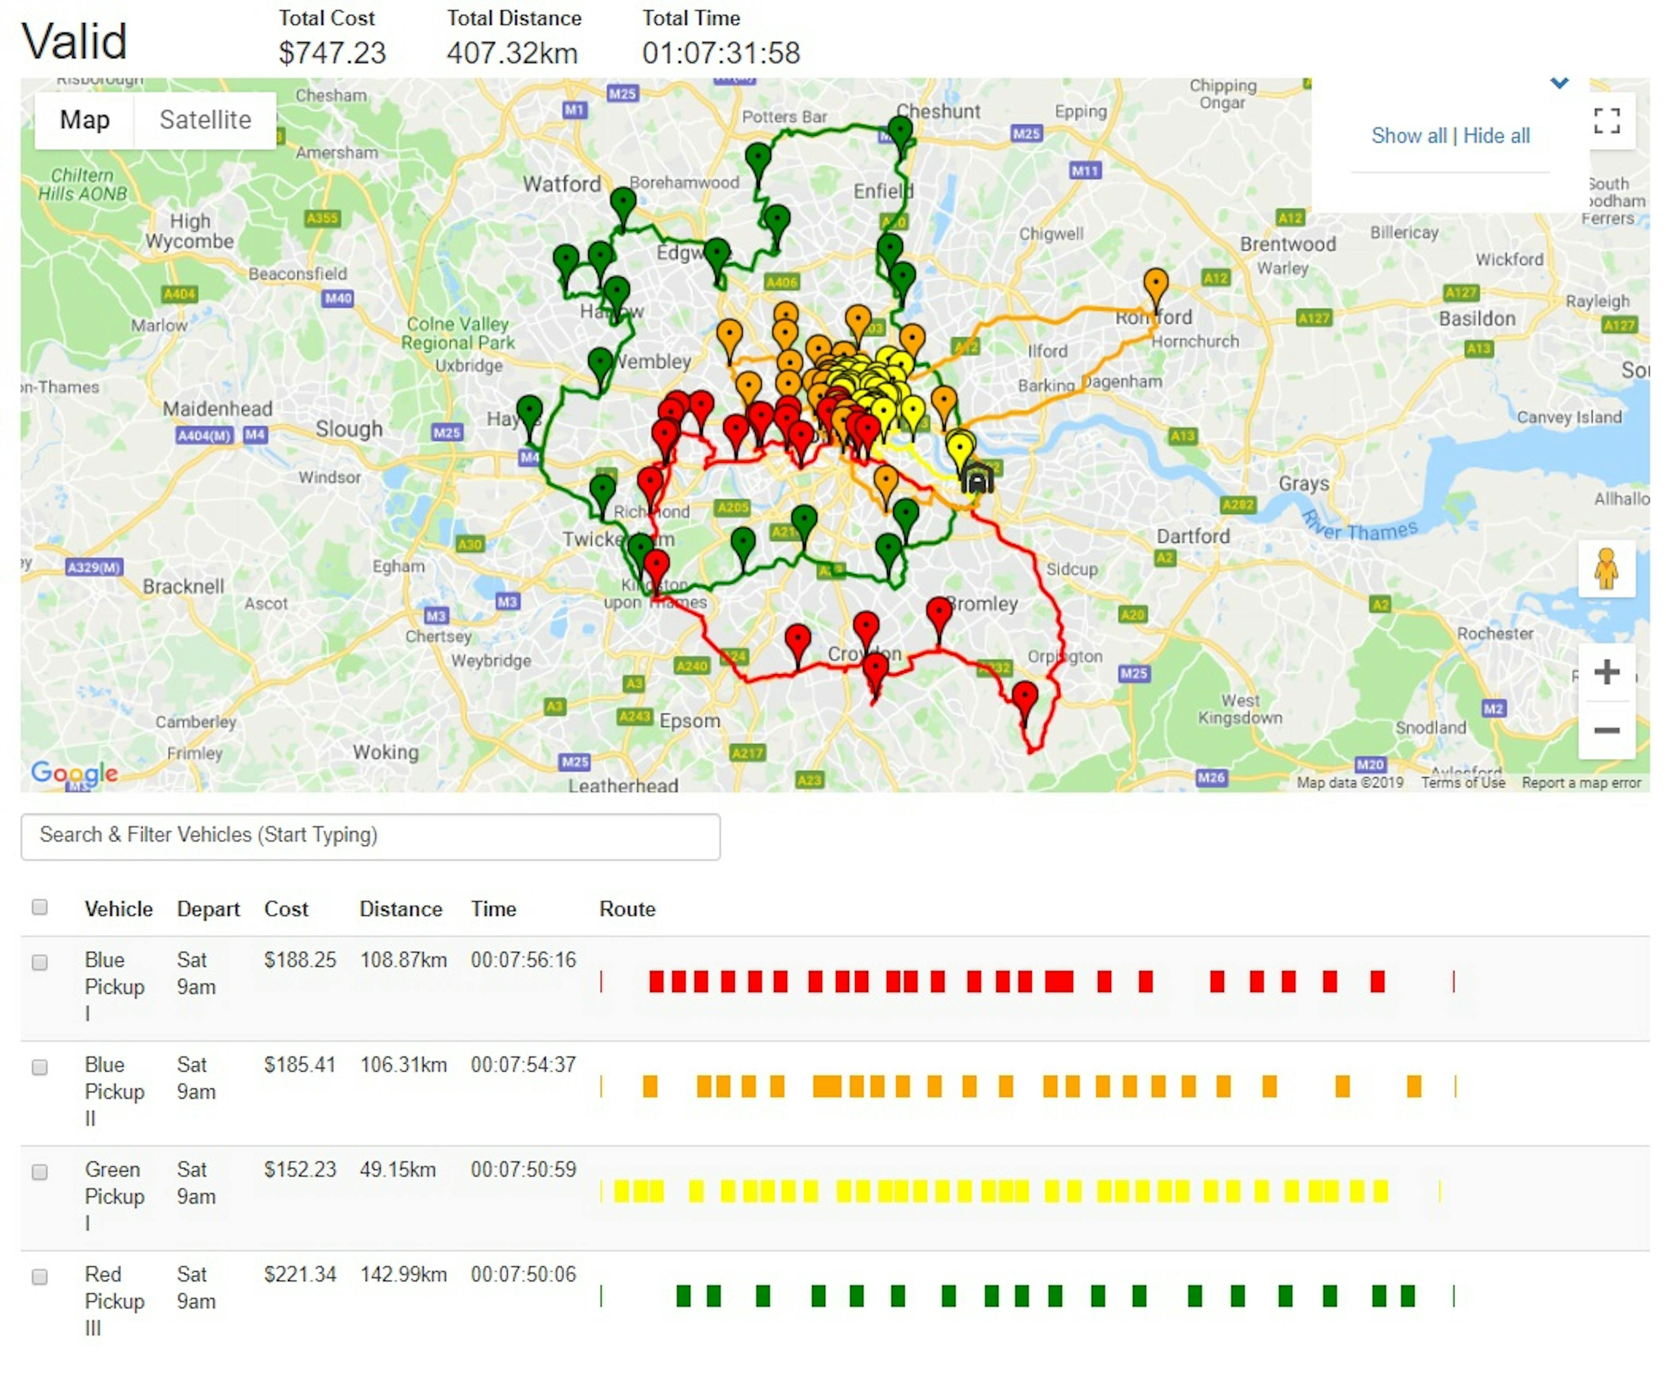Screen dimensions: 1666x1377
Task: Click the Distance column header
Action: click(400, 909)
